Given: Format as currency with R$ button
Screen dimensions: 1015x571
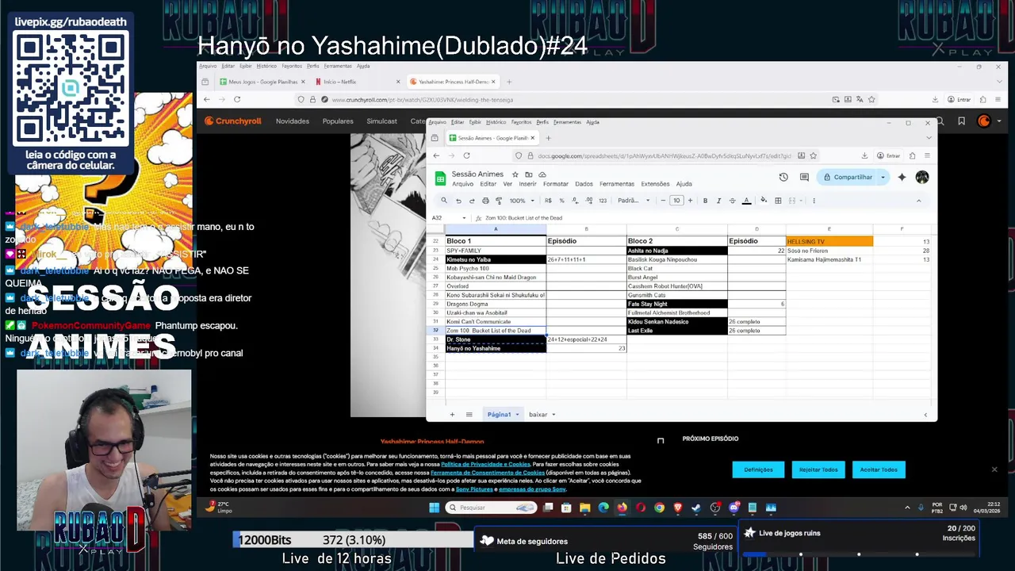Looking at the screenshot, I should [x=548, y=201].
